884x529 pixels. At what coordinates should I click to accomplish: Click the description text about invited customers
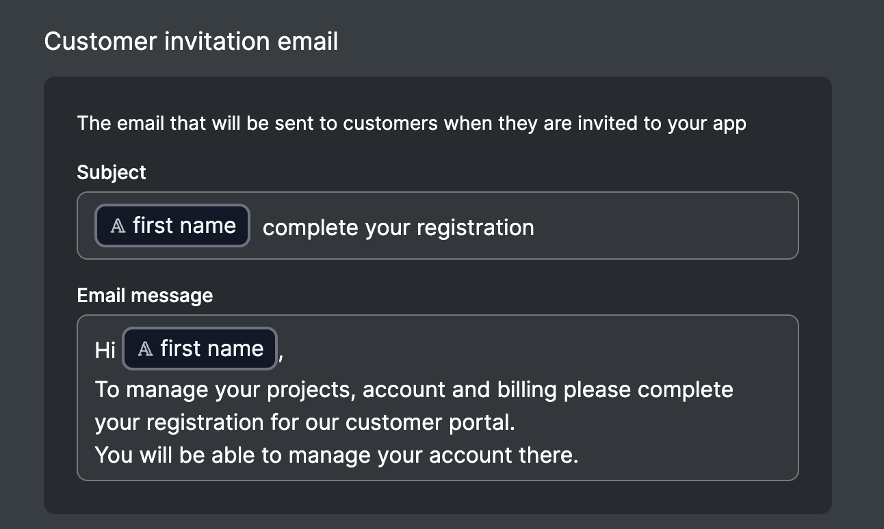point(411,124)
